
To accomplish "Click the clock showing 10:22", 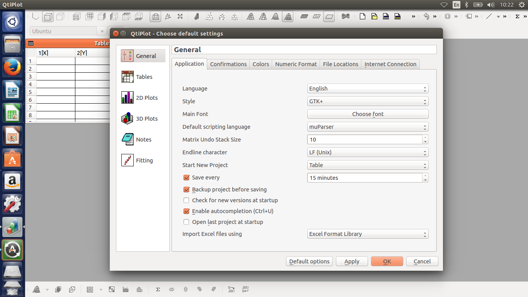I will click(506, 5).
